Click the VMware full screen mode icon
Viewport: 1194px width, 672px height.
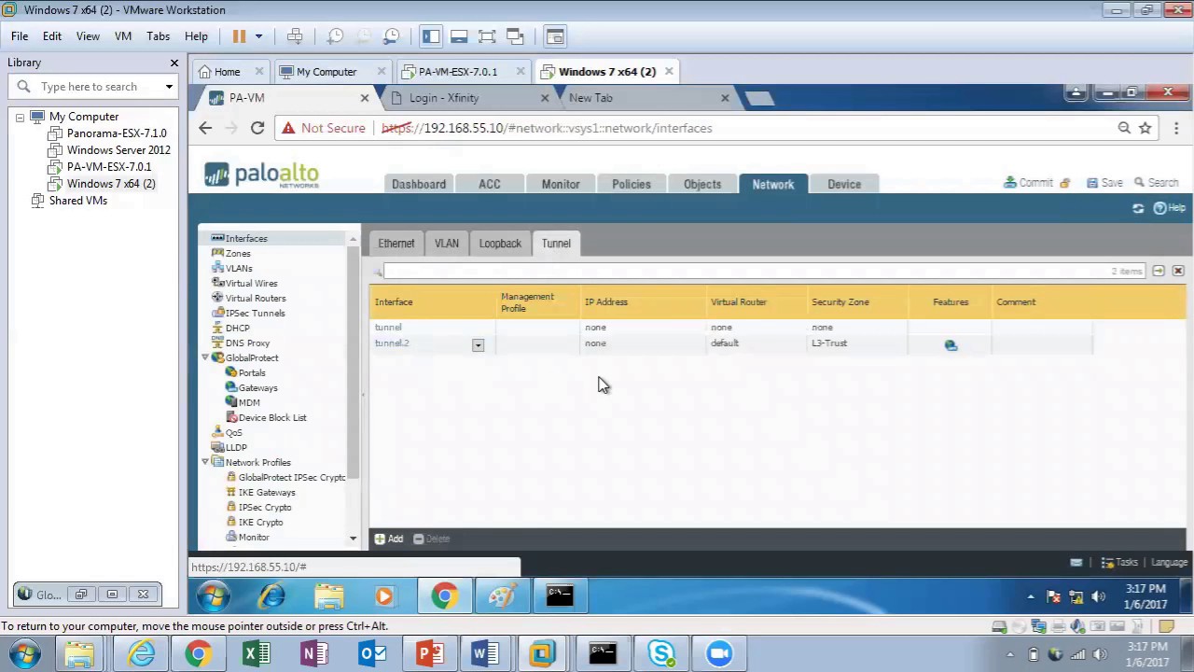click(x=487, y=36)
